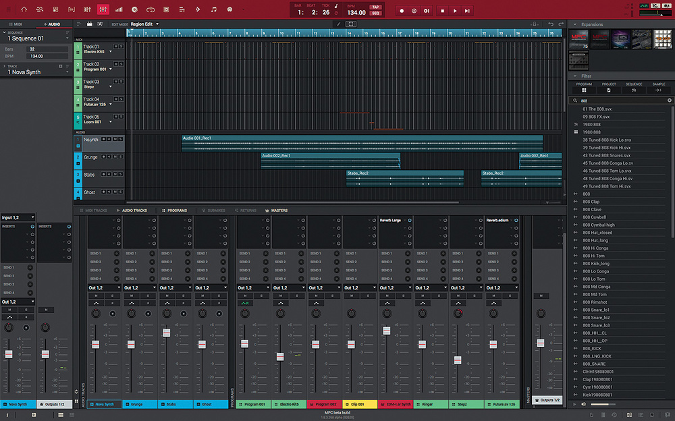Click the timeline lock icon

pyautogui.click(x=535, y=24)
